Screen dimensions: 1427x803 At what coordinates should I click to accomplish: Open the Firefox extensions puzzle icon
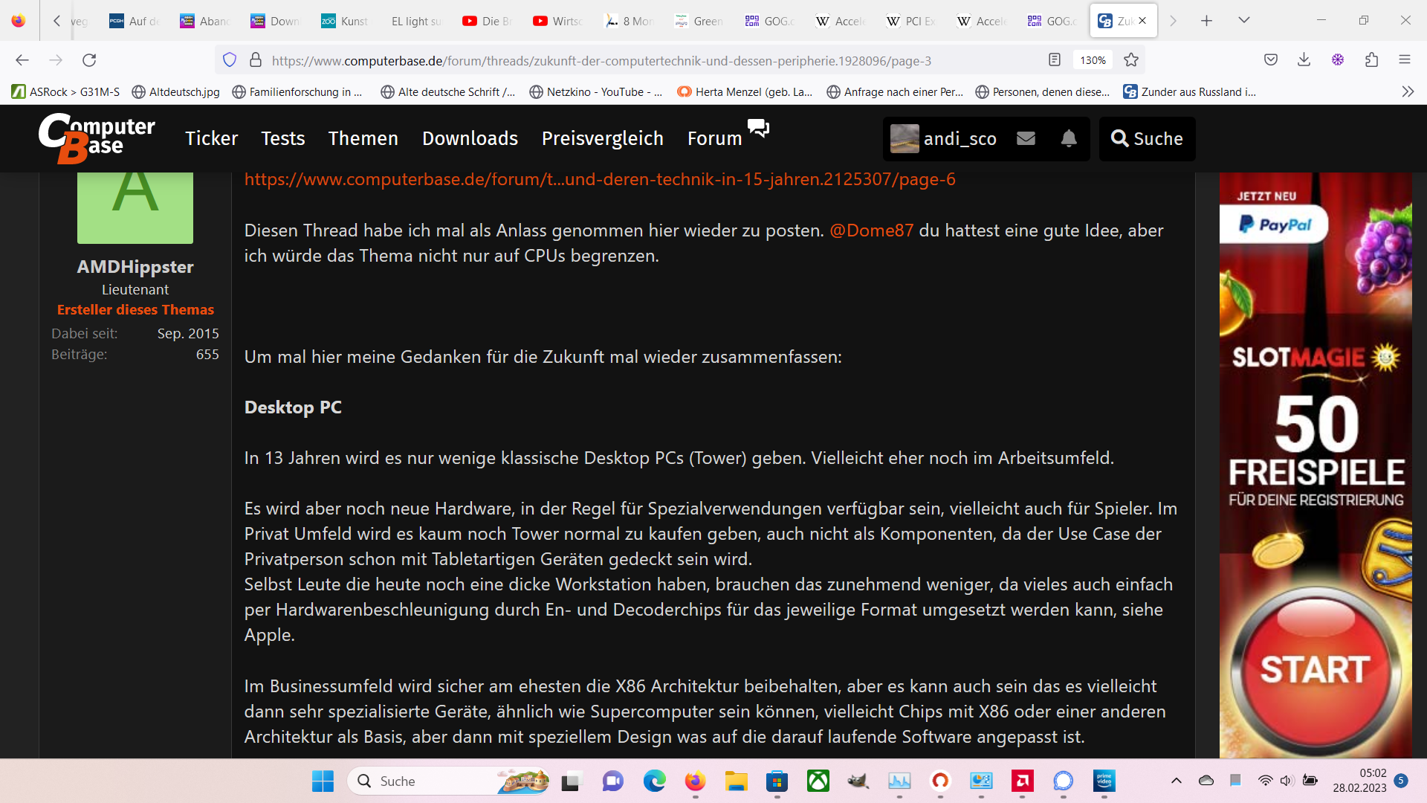pos(1371,60)
